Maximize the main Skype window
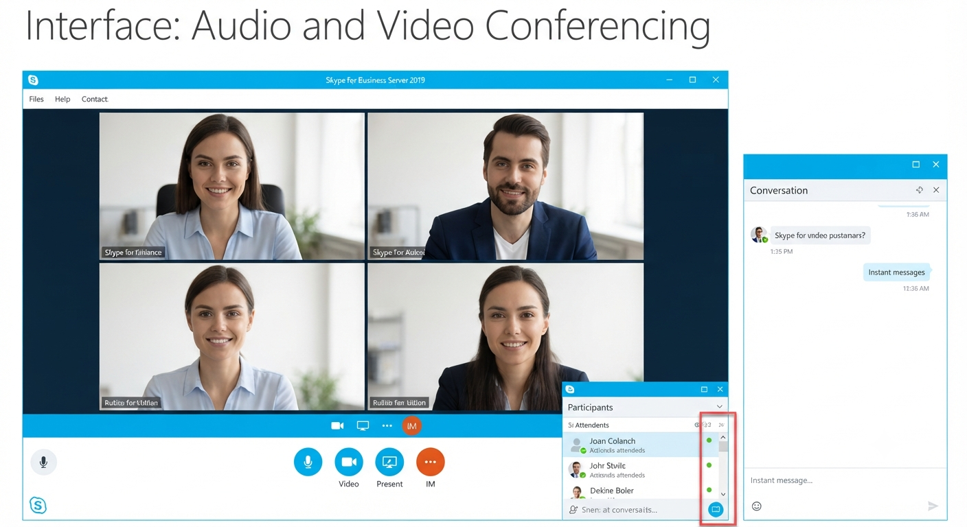The height and width of the screenshot is (527, 967). point(692,80)
